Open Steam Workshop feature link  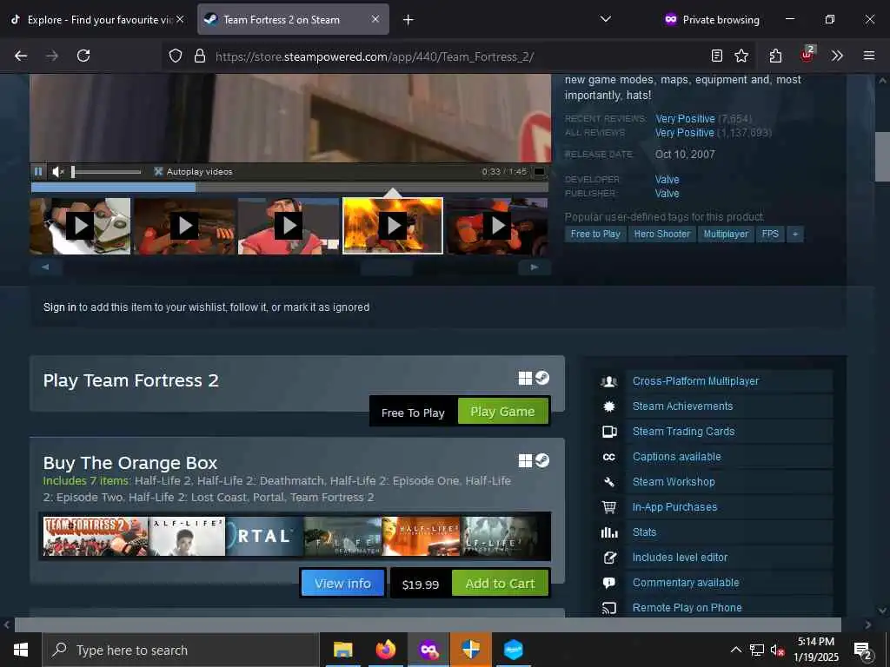[674, 481]
